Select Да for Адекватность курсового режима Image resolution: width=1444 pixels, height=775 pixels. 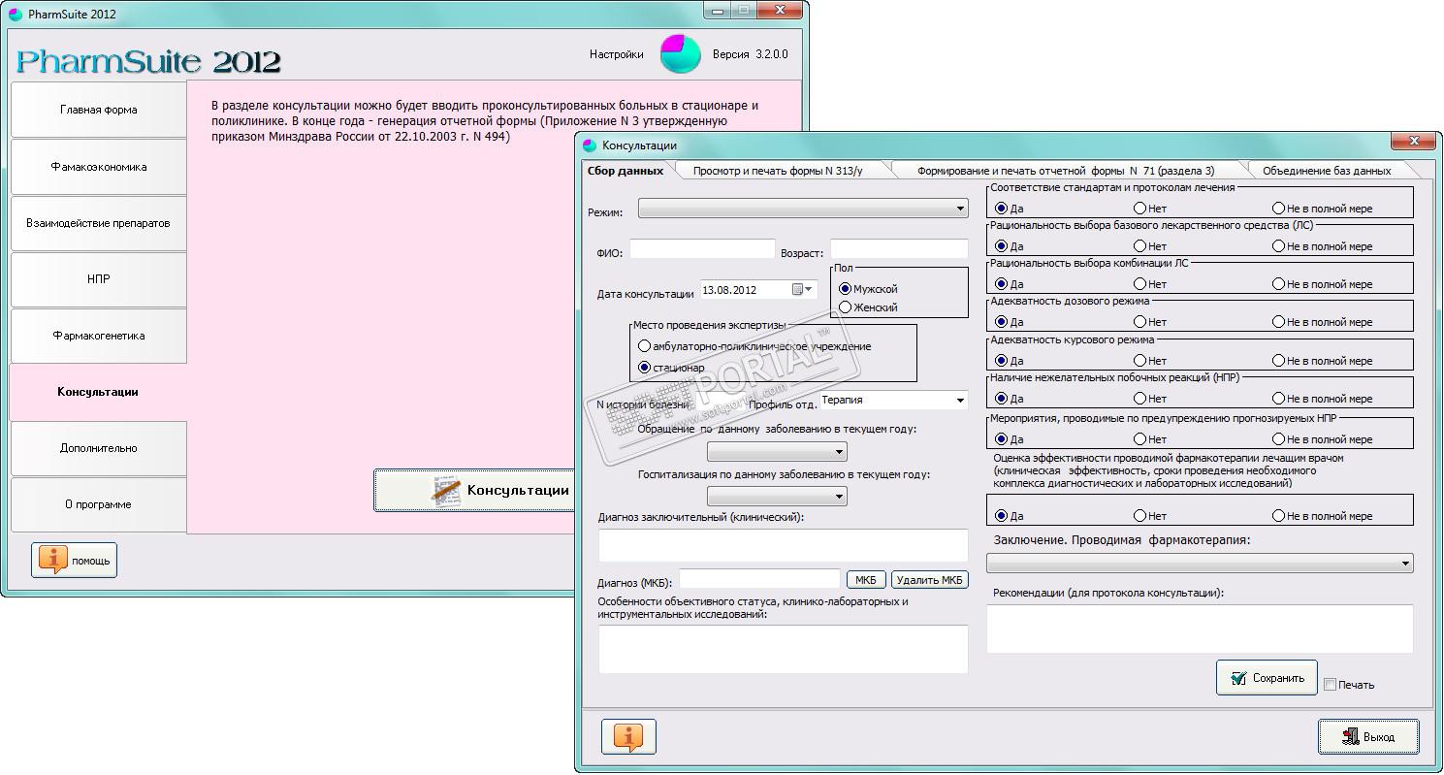click(1002, 361)
